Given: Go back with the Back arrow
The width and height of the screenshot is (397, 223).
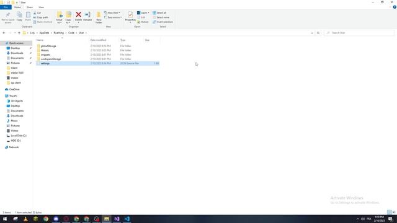Looking at the screenshot, I should coord(4,33).
